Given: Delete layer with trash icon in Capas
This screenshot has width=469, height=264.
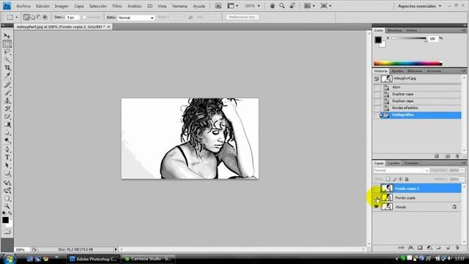Looking at the screenshot, I should point(457,248).
